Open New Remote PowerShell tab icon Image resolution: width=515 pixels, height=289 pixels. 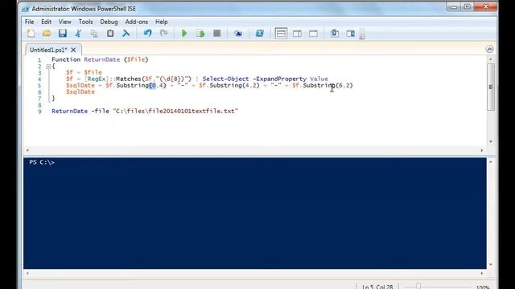coord(238,33)
